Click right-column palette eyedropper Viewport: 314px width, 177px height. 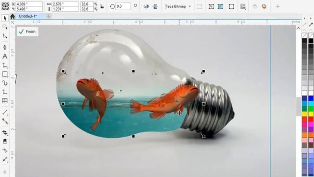tap(311, 25)
